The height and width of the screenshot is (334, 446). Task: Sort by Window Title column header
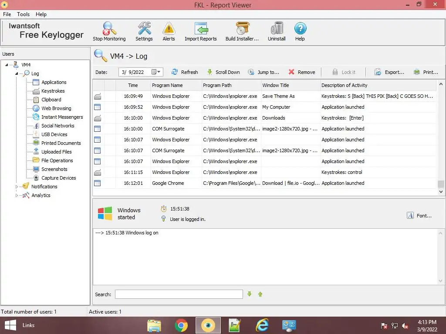point(291,85)
